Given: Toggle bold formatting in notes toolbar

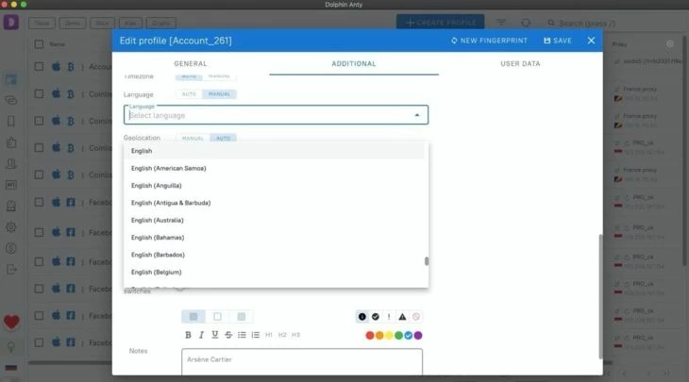Looking at the screenshot, I should (x=188, y=335).
